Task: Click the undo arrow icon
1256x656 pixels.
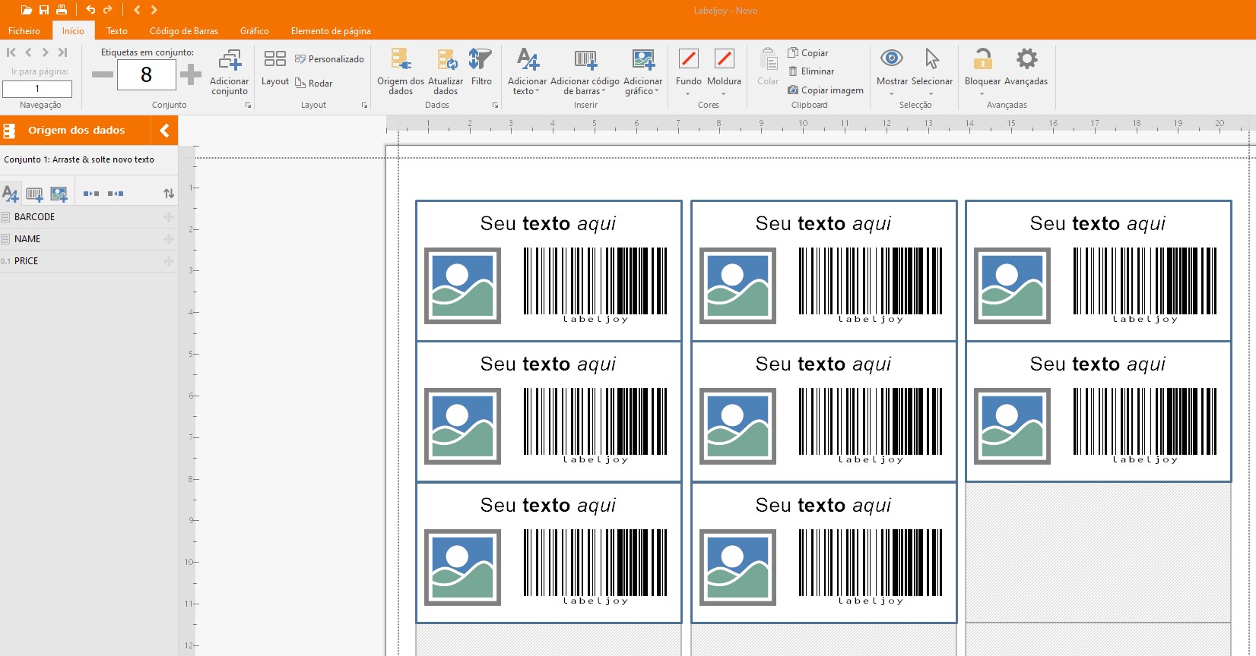Action: click(x=90, y=10)
